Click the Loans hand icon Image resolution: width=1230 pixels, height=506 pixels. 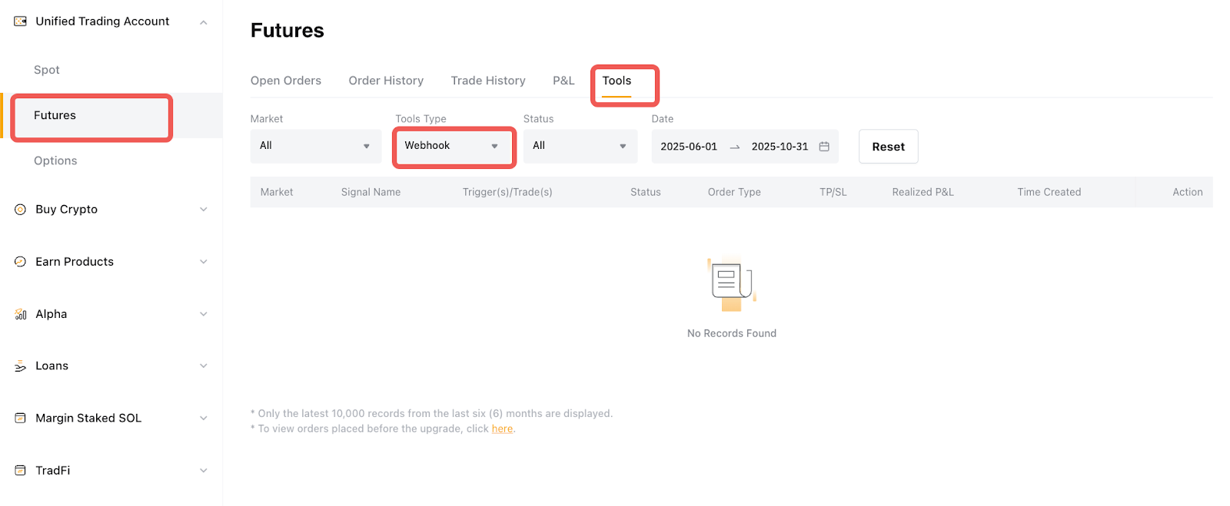click(21, 366)
